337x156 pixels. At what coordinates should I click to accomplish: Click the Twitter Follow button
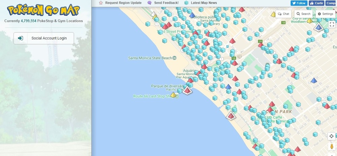299,3
